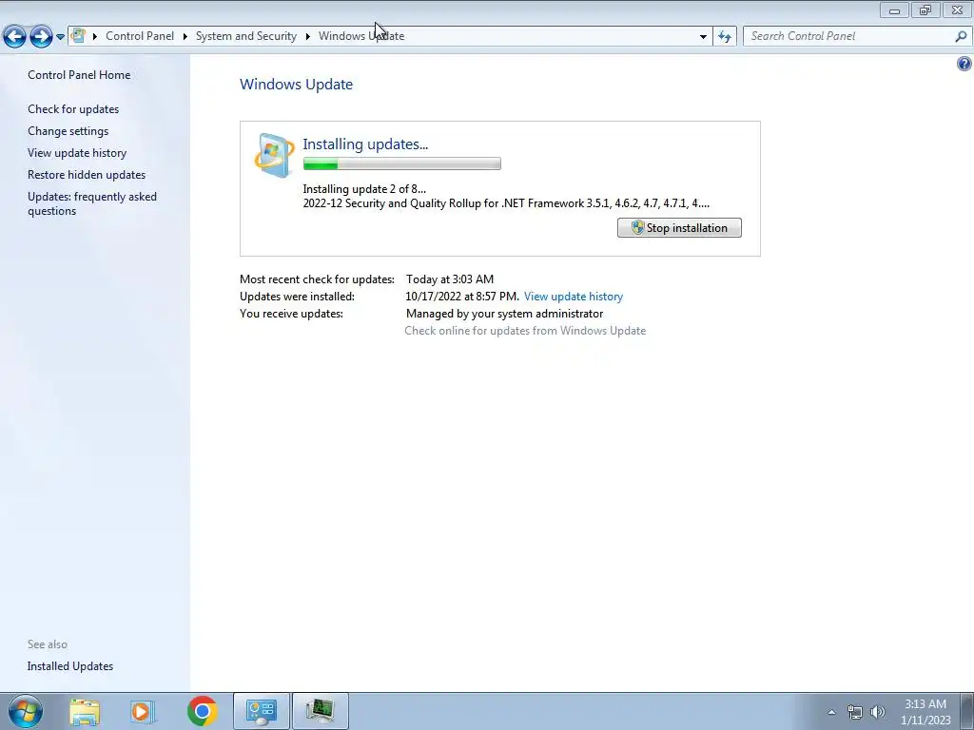
Task: Switch to the monitor app taskbar button
Action: (320, 711)
